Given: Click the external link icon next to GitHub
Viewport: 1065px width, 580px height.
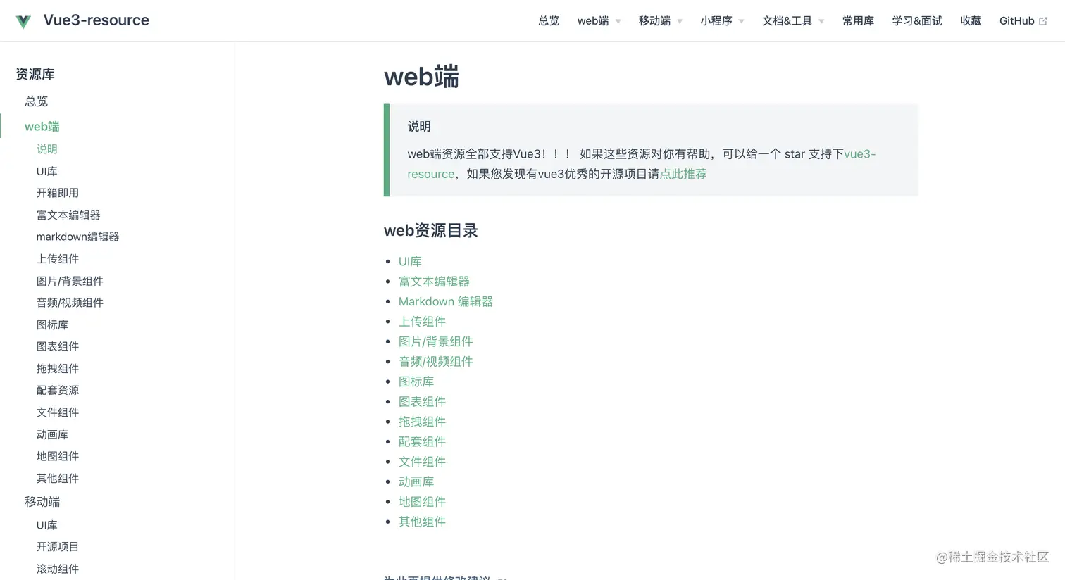Looking at the screenshot, I should click(1043, 21).
